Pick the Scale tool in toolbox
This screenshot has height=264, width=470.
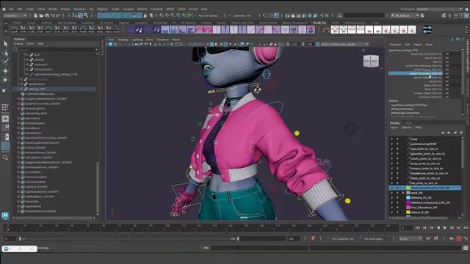click(x=4, y=90)
